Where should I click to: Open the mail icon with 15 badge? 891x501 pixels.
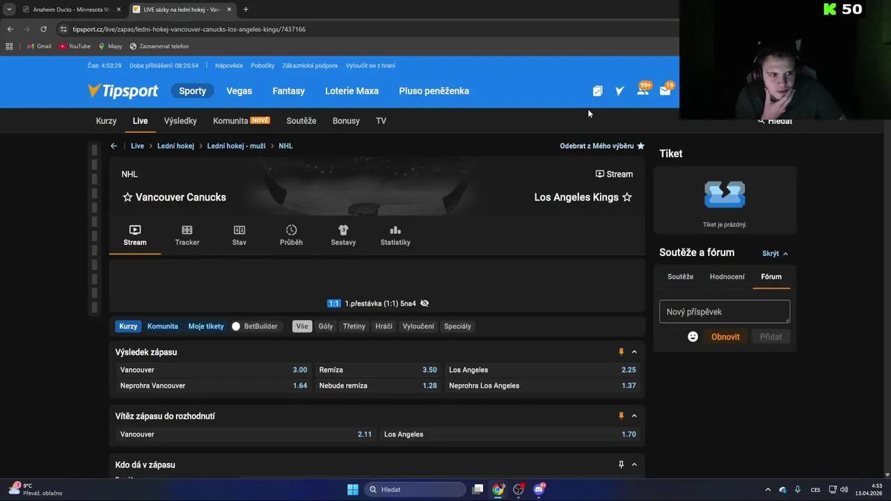pyautogui.click(x=665, y=90)
